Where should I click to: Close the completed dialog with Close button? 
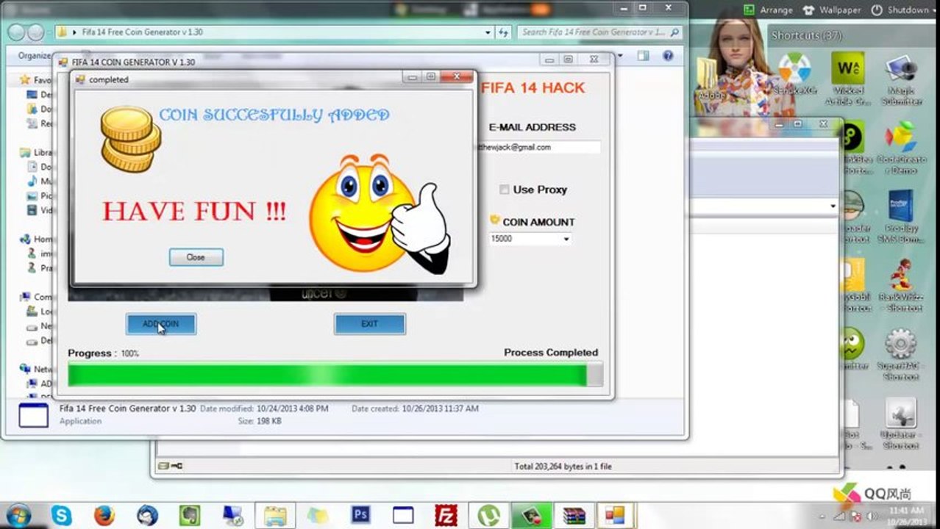pos(196,257)
